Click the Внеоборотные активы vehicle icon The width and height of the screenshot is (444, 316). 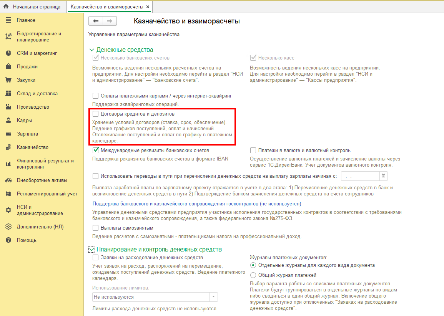coord(8,180)
